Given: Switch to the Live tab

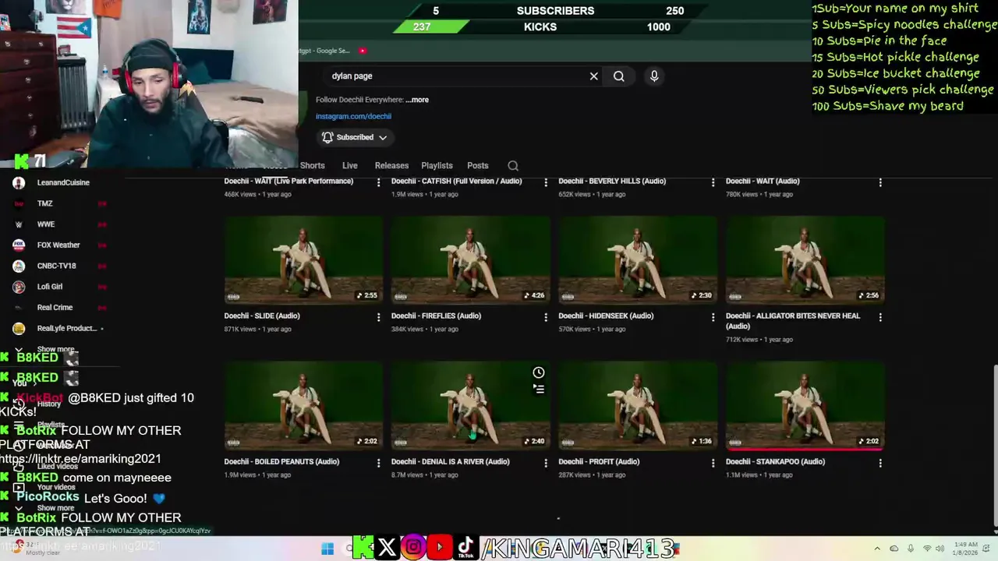Looking at the screenshot, I should click(349, 165).
